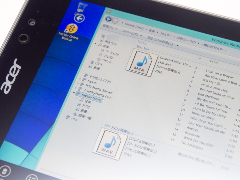Expand 音楽 under review (revi)
This screenshot has height=180, width=240.
(77, 99)
